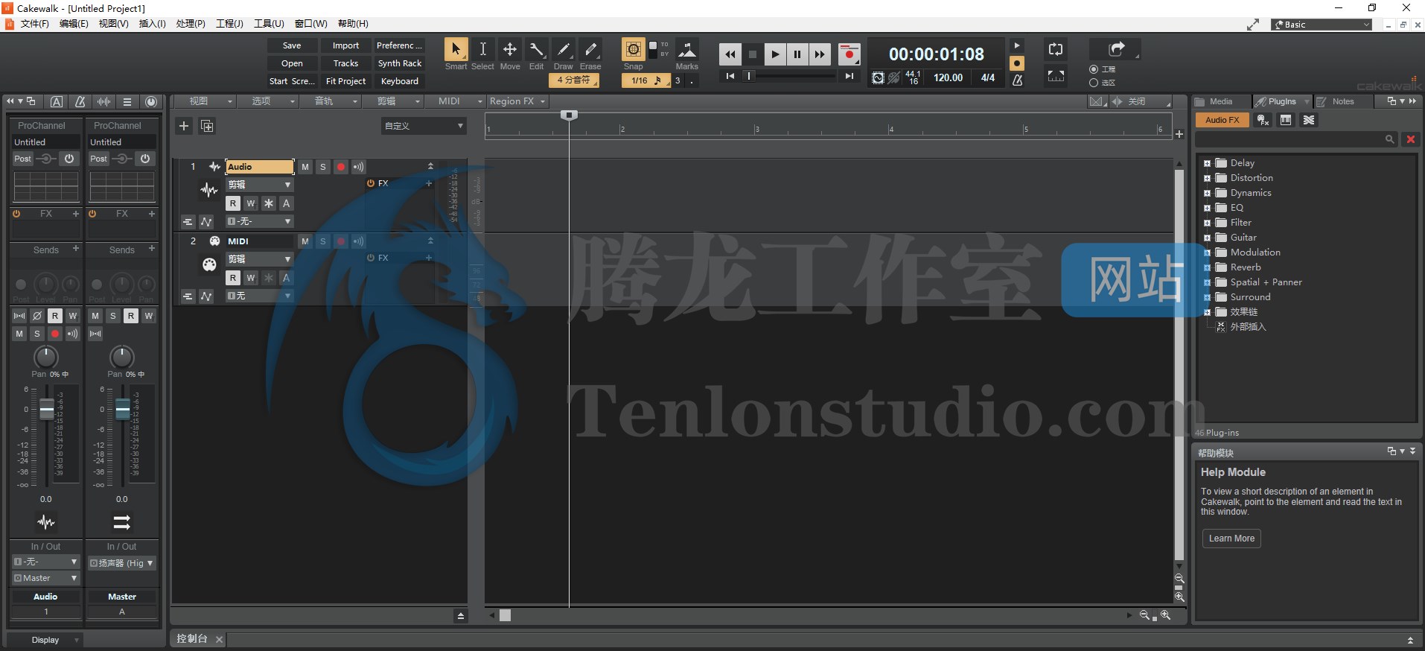Jump to project start button
The width and height of the screenshot is (1425, 651).
[730, 76]
